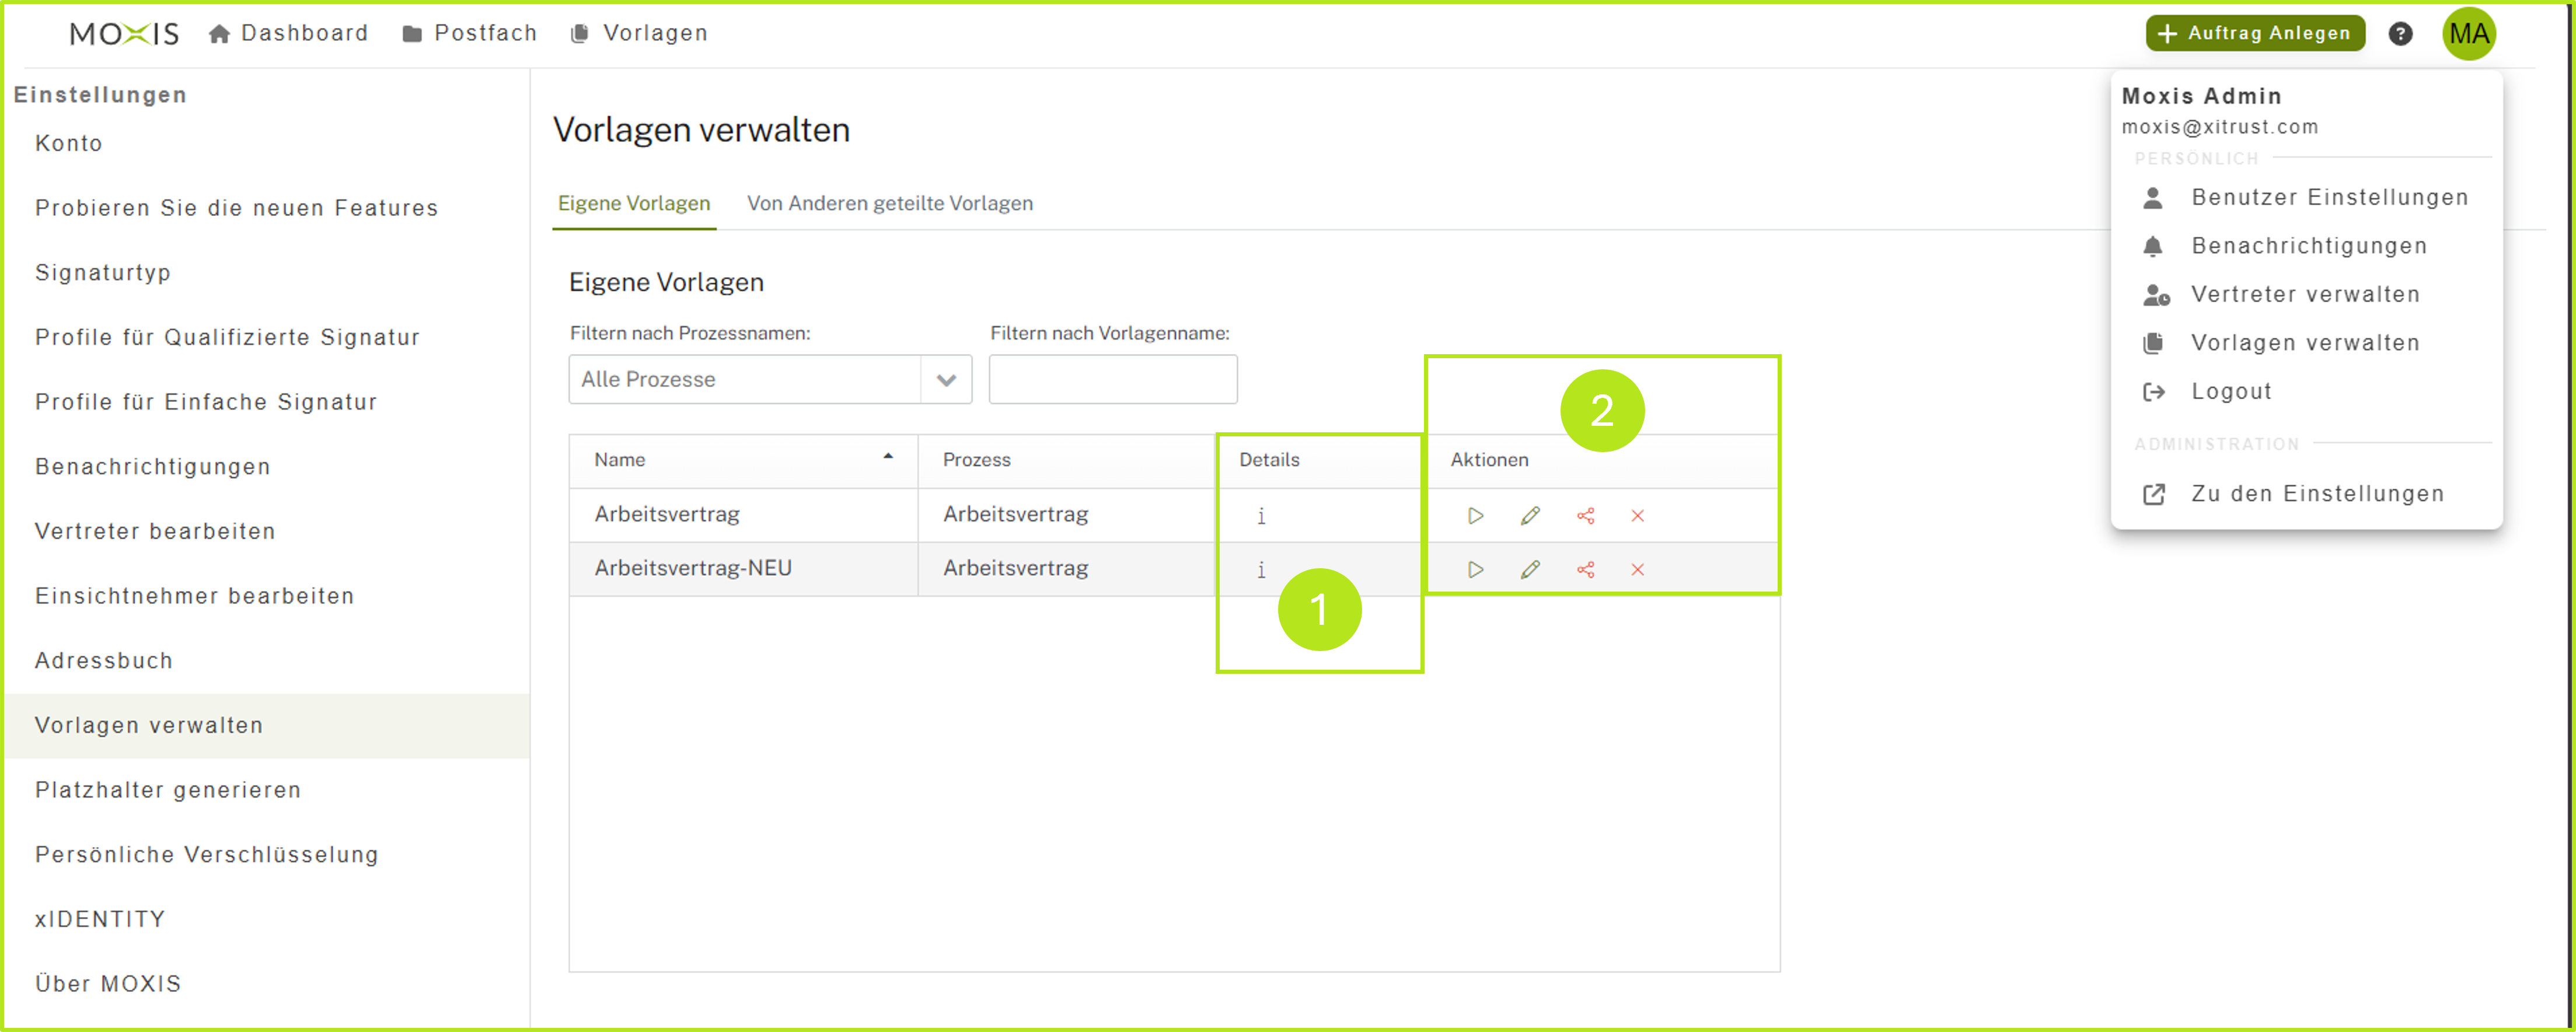Click the Filtern nach Vorlagenname input field
This screenshot has width=2576, height=1032.
(1112, 380)
